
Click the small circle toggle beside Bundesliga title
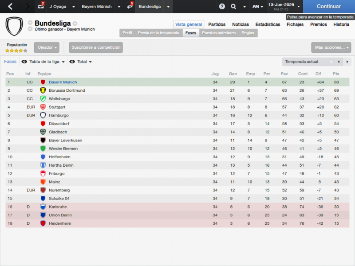coord(75,23)
